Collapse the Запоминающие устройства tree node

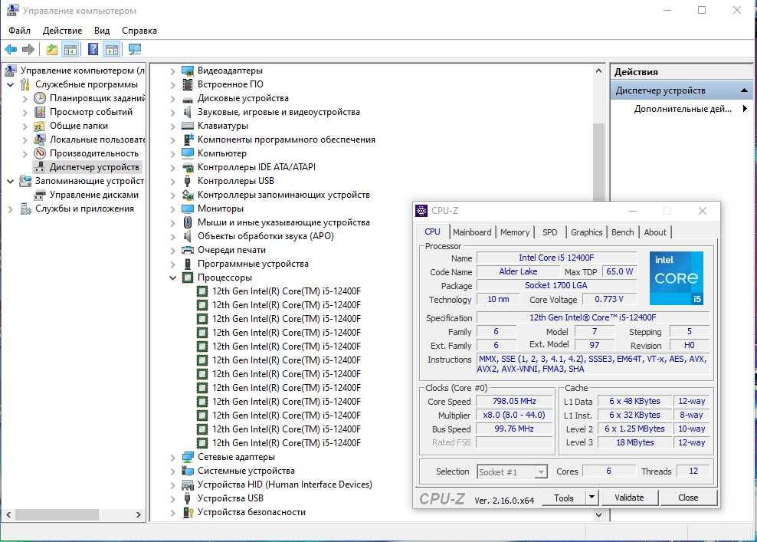tap(10, 181)
